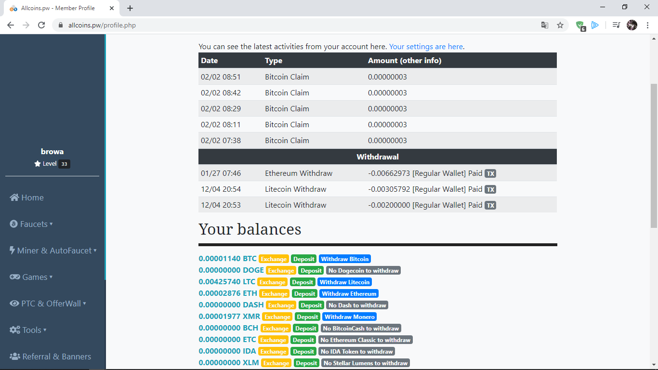This screenshot has height=370, width=658.
Task: Click 'No Dash to withdraw' button
Action: pos(357,305)
